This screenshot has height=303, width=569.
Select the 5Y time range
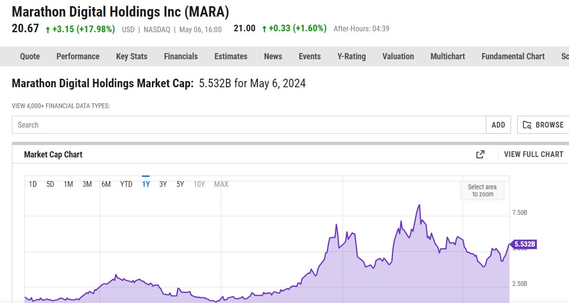pyautogui.click(x=180, y=184)
